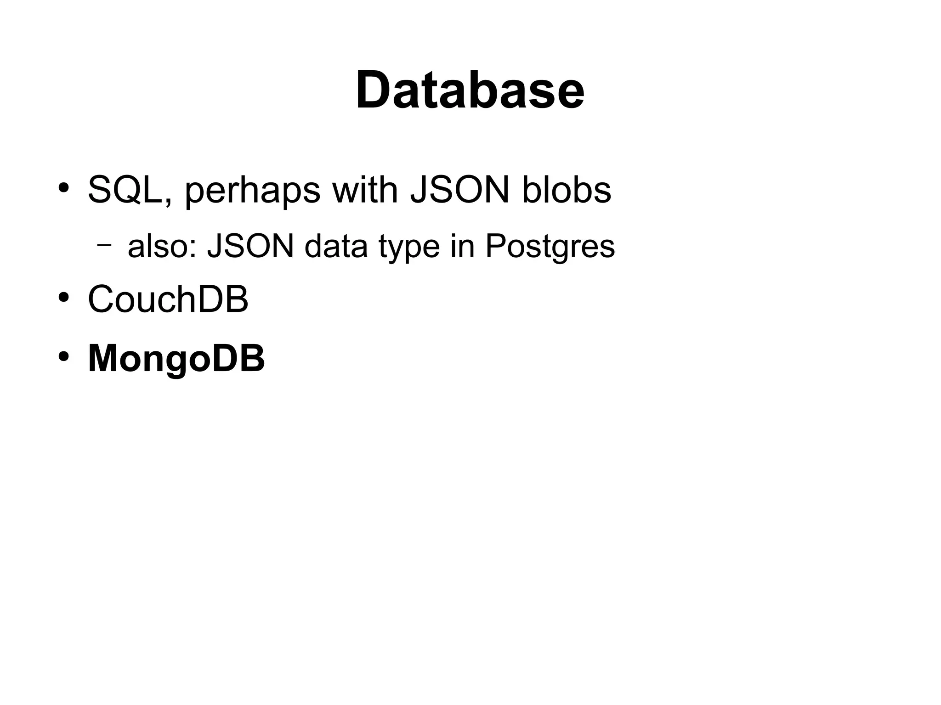Screen dimensions: 941x705
Task: Click the Database slide title
Action: tap(470, 90)
